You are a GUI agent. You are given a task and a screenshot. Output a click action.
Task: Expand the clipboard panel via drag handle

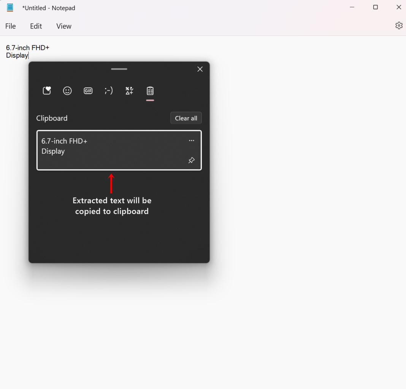pos(119,69)
